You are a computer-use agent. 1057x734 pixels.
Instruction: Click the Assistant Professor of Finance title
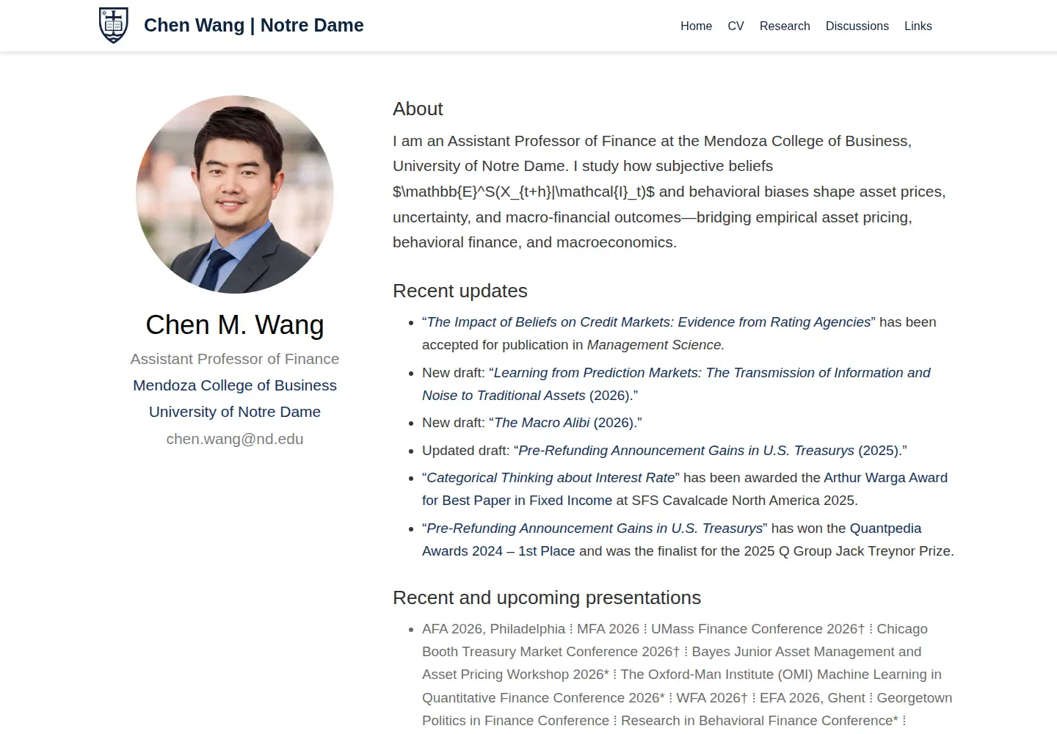(x=235, y=359)
